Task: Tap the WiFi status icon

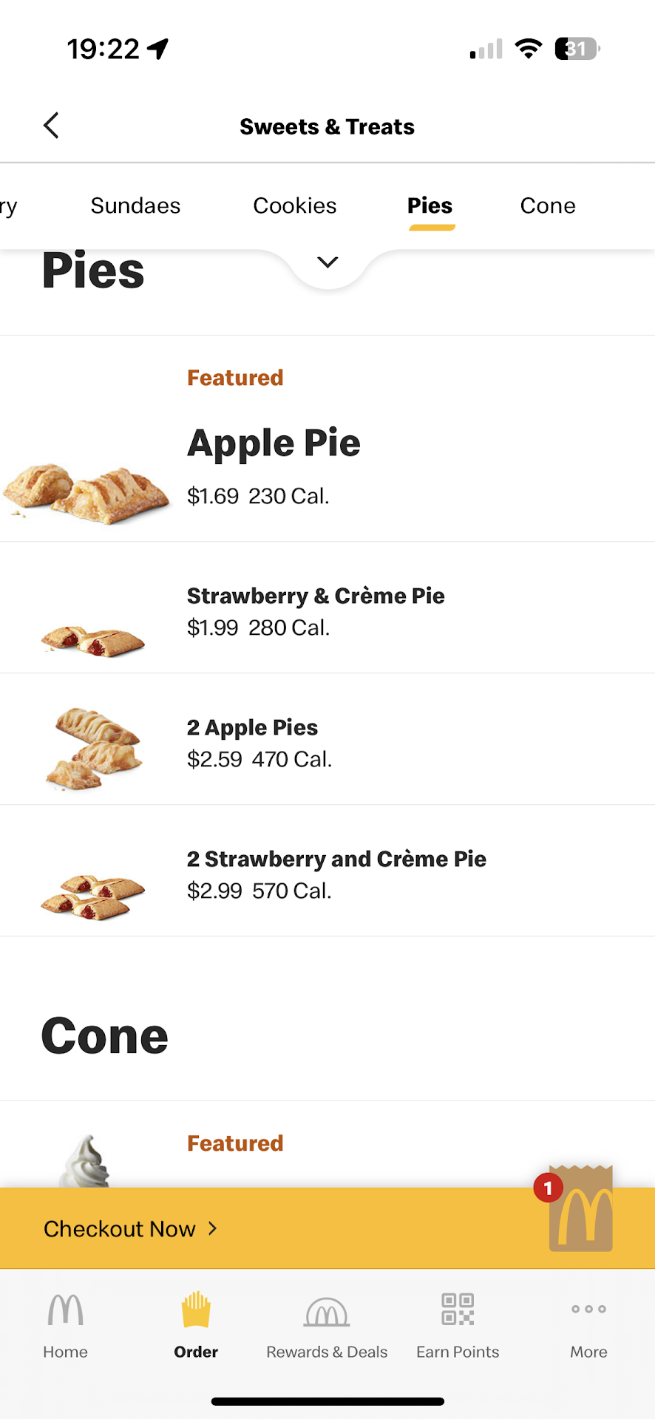Action: click(x=528, y=49)
